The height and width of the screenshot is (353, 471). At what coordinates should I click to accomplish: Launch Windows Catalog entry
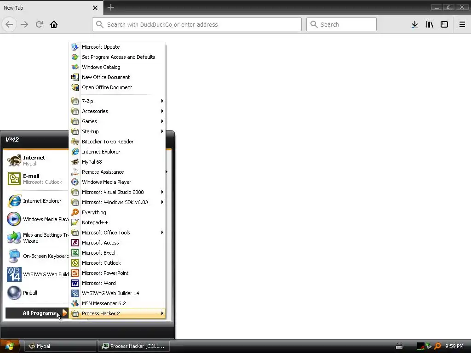tap(117, 67)
